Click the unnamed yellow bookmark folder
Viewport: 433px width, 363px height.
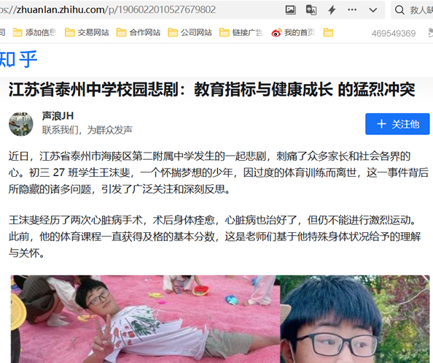[x=328, y=33]
